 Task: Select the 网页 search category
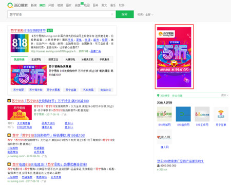pyautogui.click(x=43, y=5)
